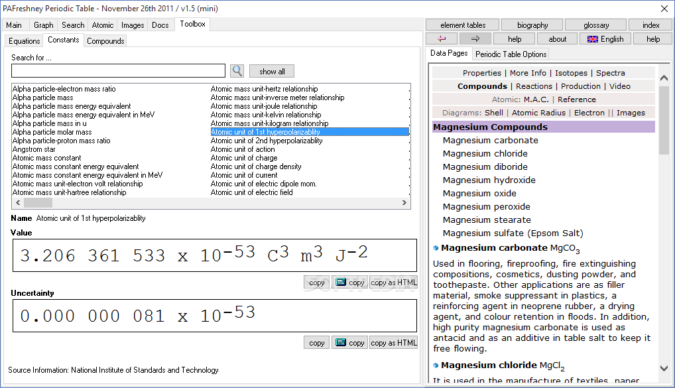Open element tables

point(463,25)
